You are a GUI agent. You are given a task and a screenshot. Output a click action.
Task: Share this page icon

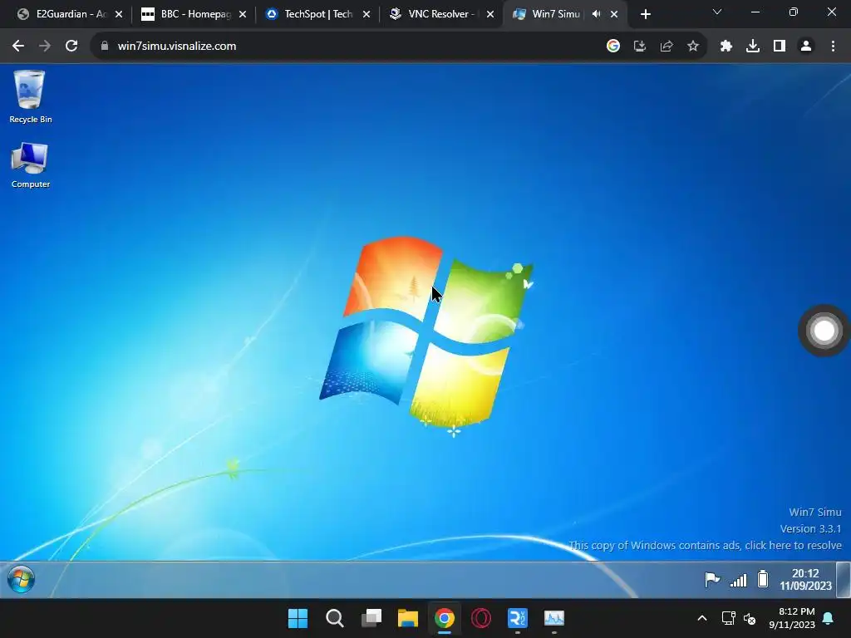pos(667,47)
